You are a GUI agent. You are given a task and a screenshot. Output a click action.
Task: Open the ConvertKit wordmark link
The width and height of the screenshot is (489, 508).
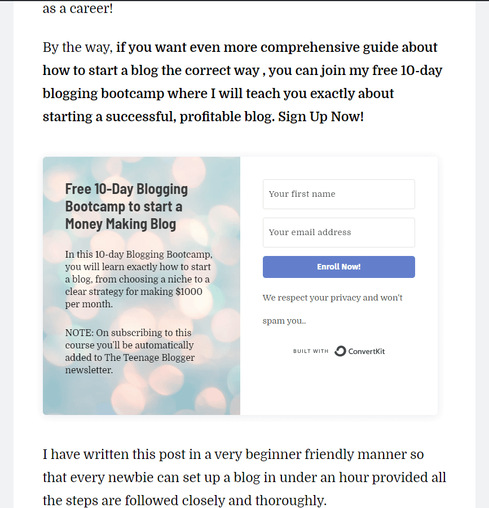(x=367, y=351)
